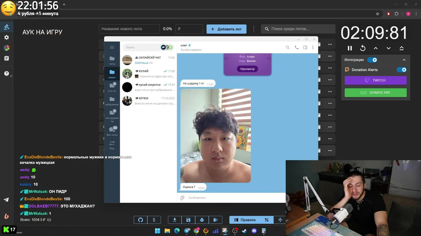Viewport: 421px width, 236px height.
Task: Click the percent icon beside Правила
Action: point(267,220)
